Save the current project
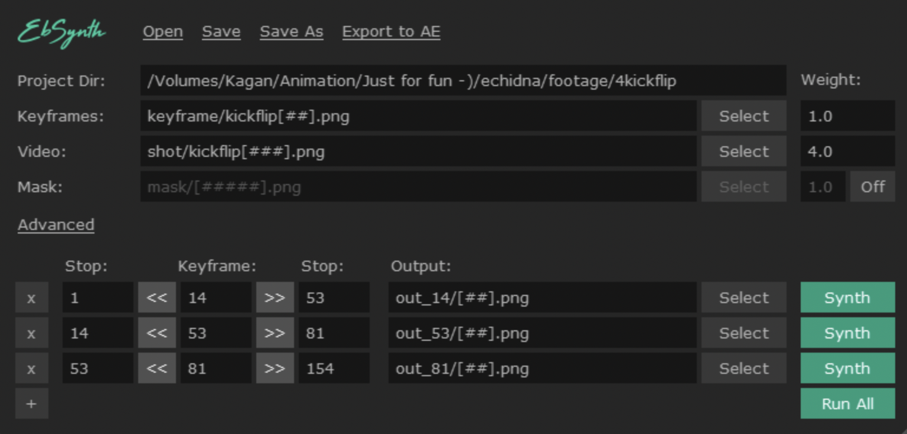This screenshot has width=907, height=434. pos(221,32)
